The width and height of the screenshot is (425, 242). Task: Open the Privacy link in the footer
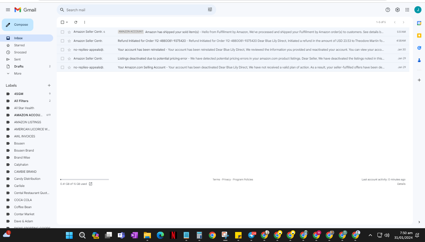pos(226,180)
